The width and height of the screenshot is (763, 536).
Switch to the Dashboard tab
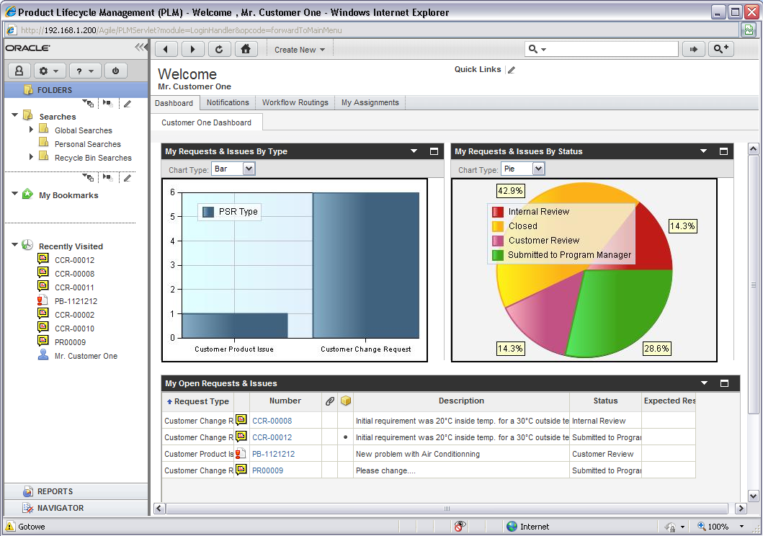[174, 103]
